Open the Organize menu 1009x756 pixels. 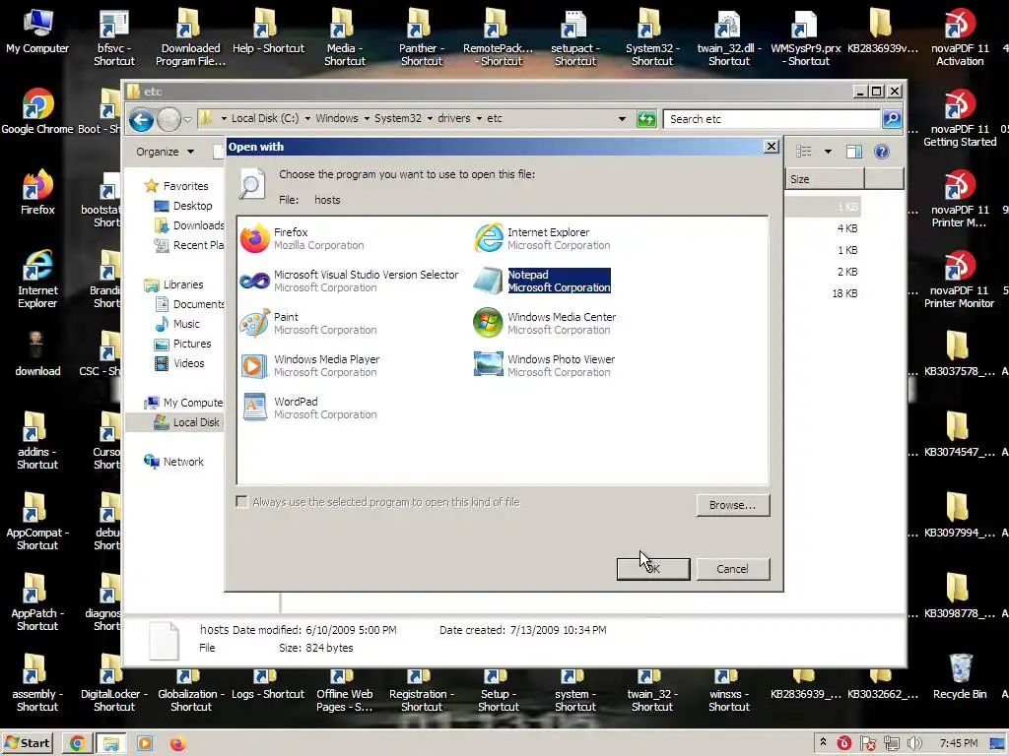(165, 152)
